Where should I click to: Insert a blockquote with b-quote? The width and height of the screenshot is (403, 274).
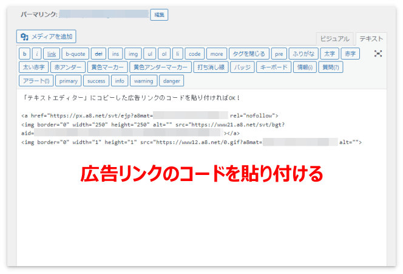(75, 54)
